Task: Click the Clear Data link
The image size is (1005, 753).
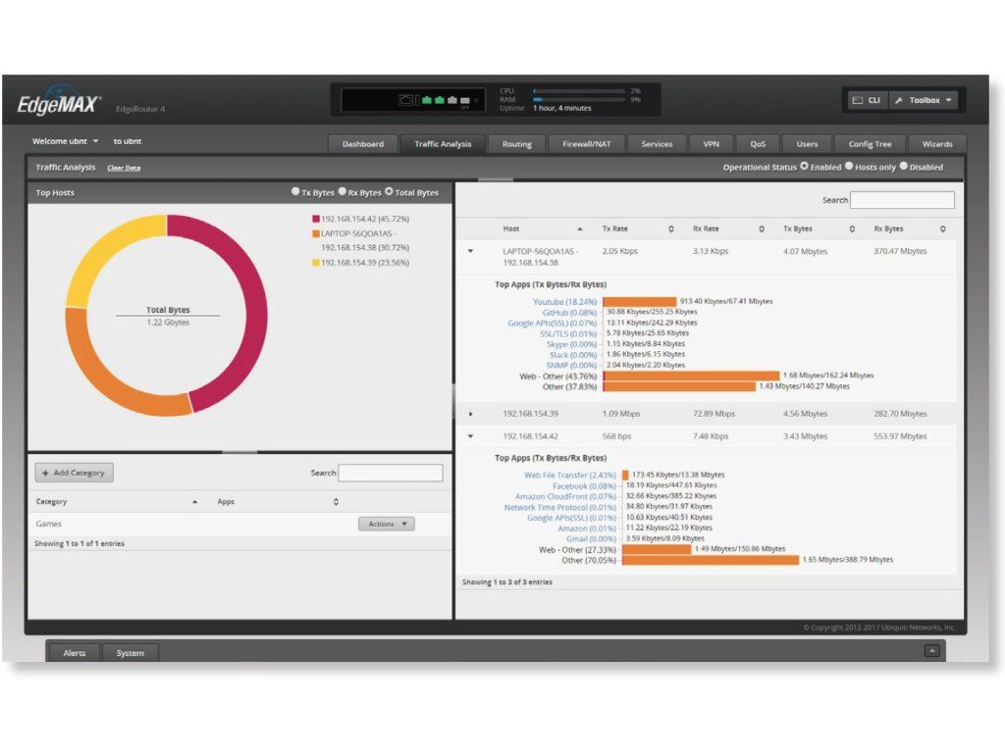Action: 124,169
